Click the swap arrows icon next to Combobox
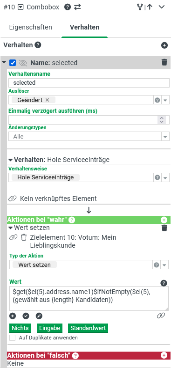 (77, 7)
